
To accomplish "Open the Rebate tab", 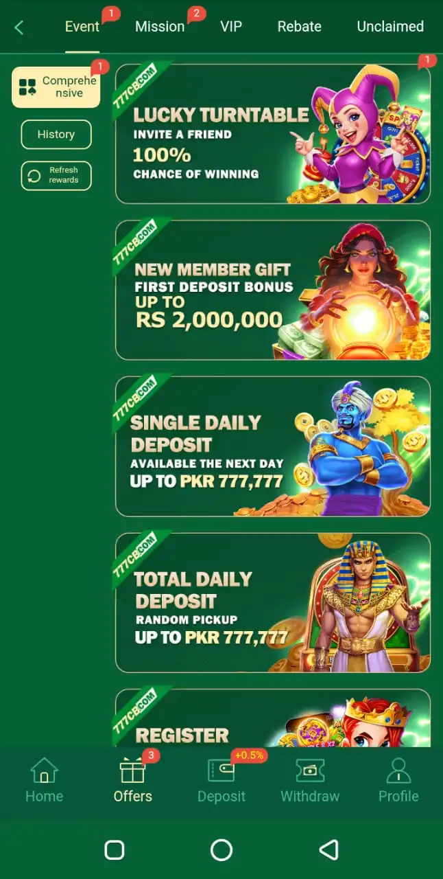I will point(299,27).
